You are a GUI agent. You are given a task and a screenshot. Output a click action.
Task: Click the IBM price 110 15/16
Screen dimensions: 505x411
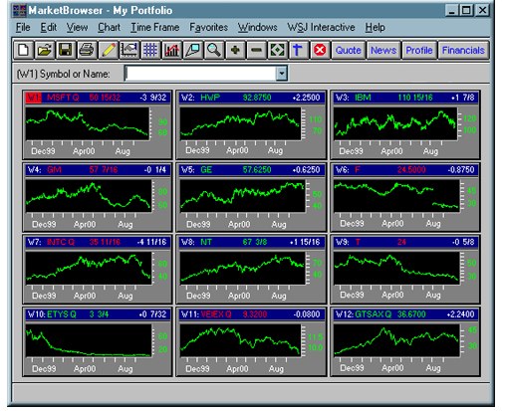point(415,98)
